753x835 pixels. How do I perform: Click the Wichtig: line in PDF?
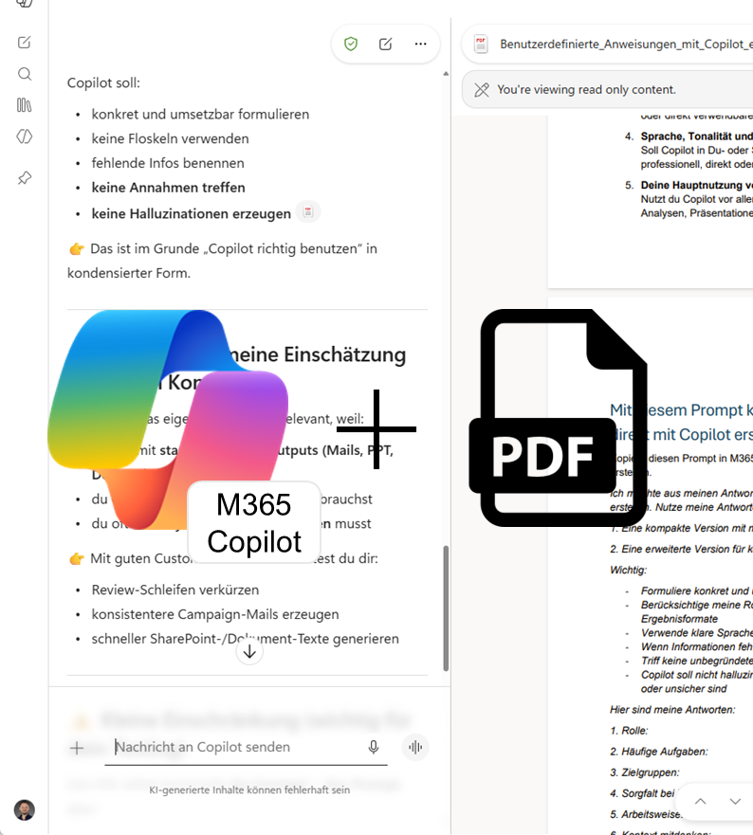pyautogui.click(x=629, y=571)
